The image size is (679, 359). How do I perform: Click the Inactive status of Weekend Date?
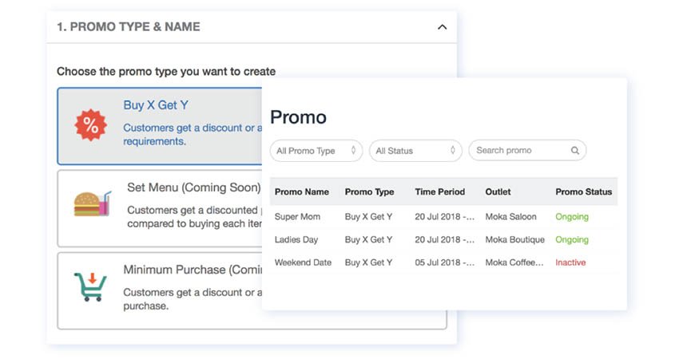(570, 262)
